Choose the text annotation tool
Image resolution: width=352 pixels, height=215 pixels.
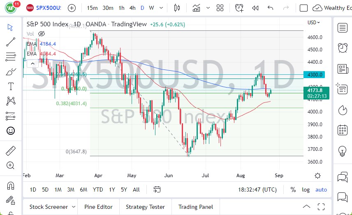(x=11, y=86)
